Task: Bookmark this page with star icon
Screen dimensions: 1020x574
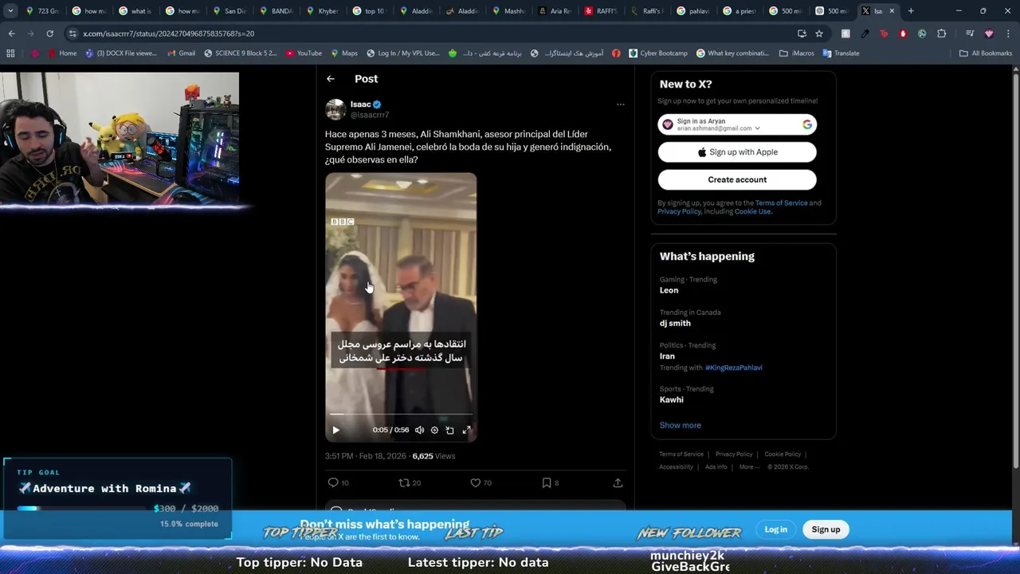Action: click(819, 33)
